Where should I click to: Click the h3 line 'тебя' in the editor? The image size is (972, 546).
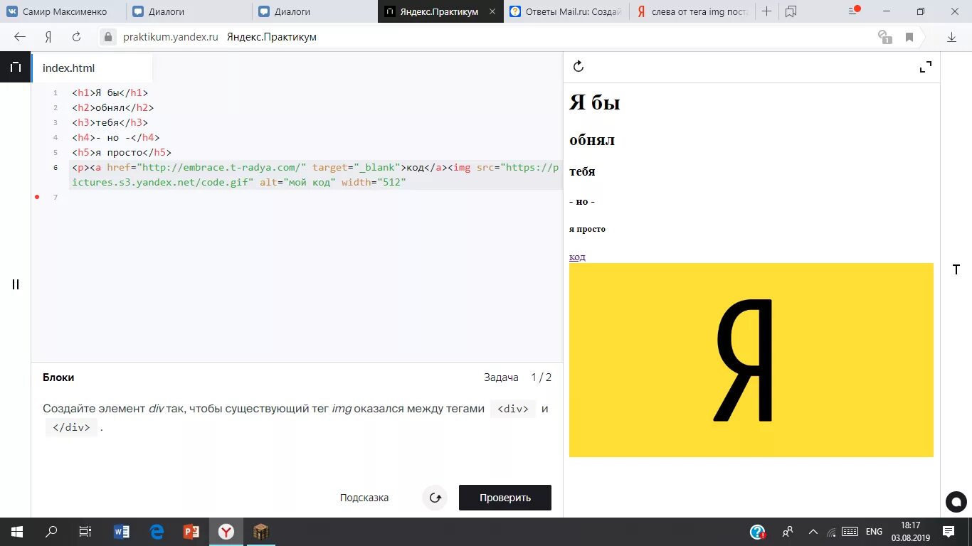tap(110, 122)
